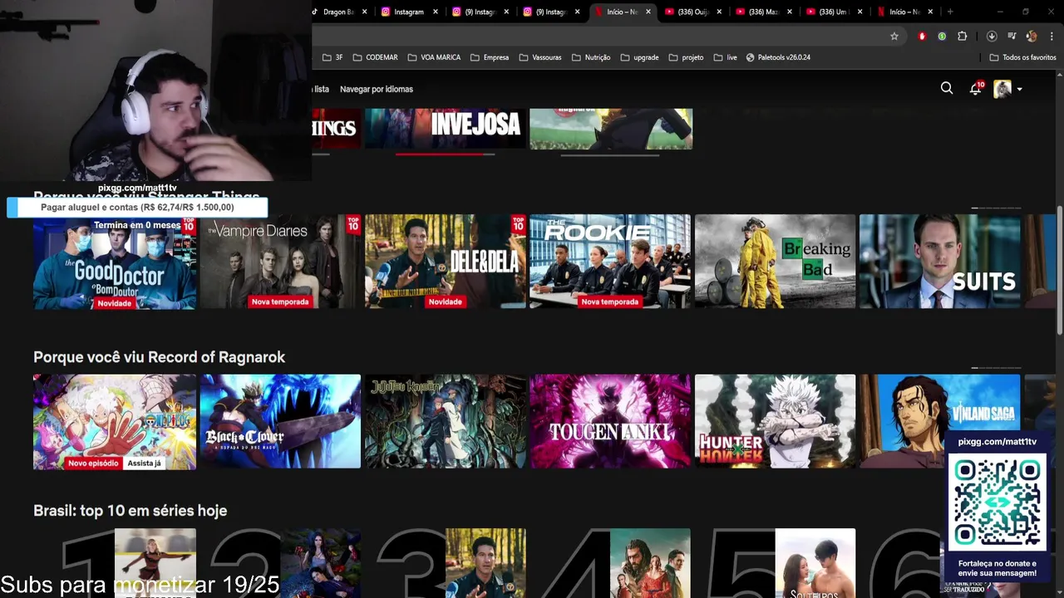Image resolution: width=1064 pixels, height=598 pixels.
Task: Click Navegar por idiomas in Netflix nav
Action: (376, 89)
